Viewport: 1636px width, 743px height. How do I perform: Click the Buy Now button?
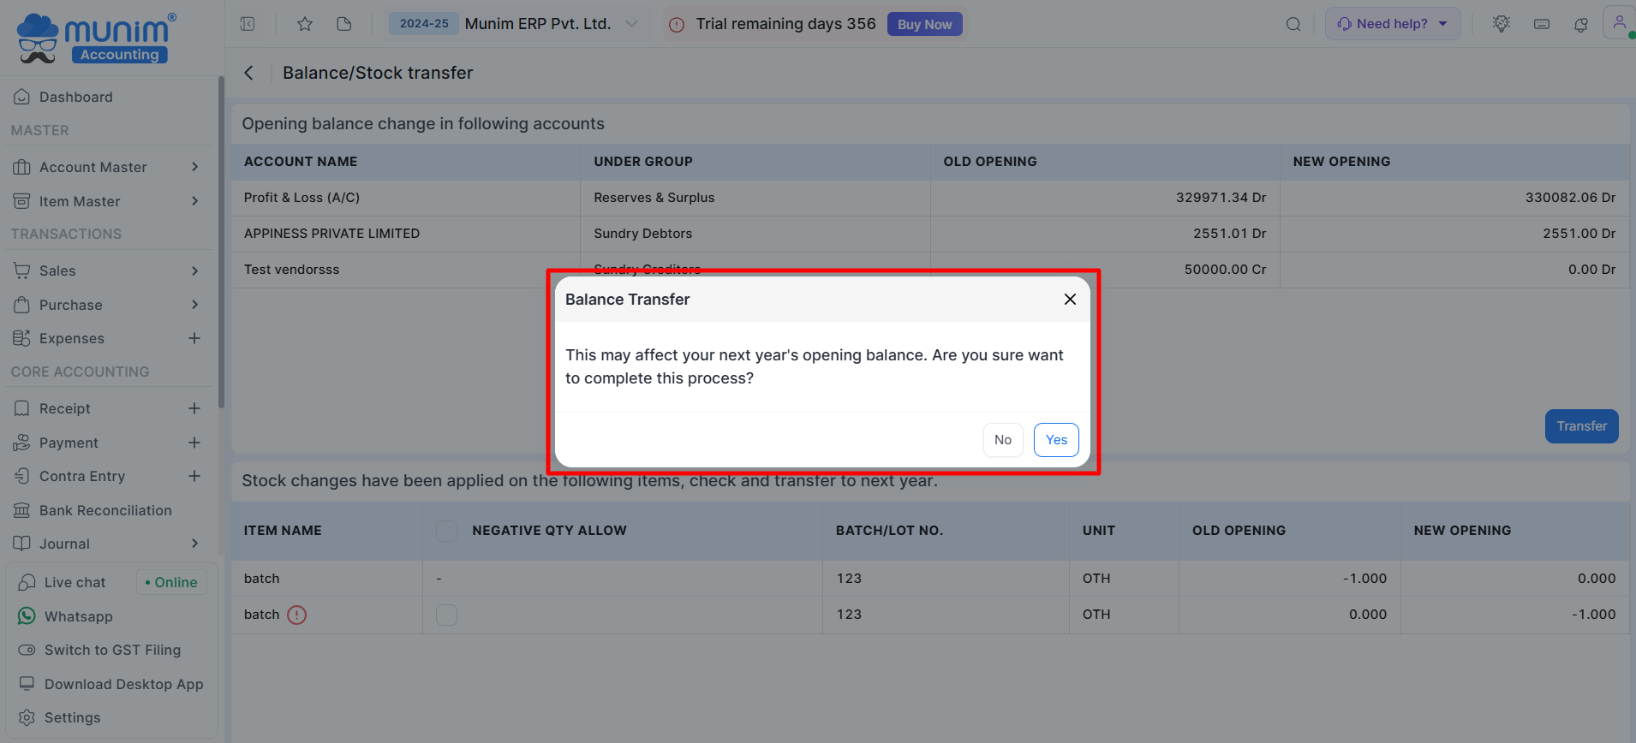(924, 24)
